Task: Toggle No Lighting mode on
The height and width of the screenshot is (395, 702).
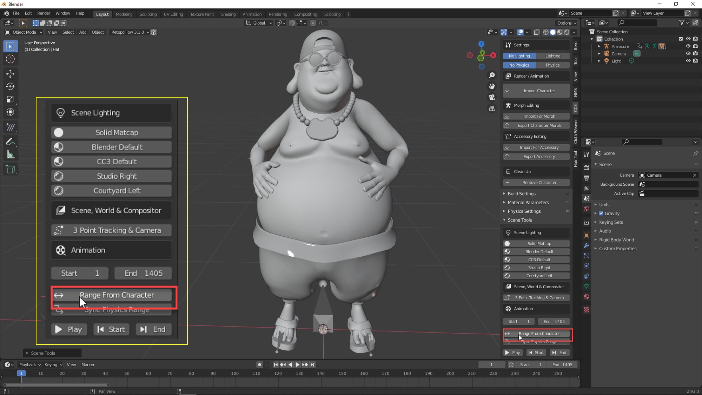Action: click(x=520, y=55)
